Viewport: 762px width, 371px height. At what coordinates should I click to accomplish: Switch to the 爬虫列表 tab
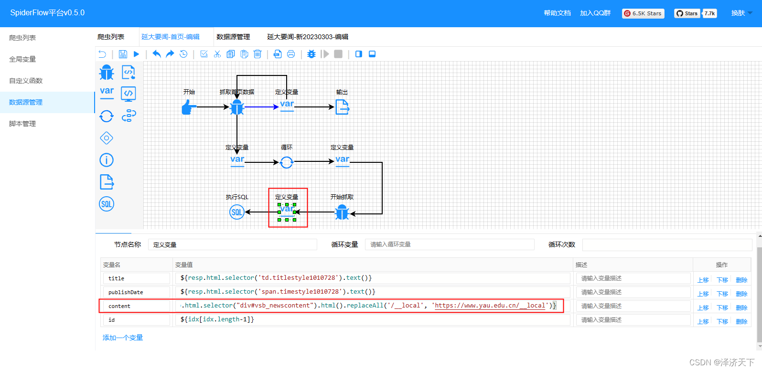[x=111, y=37]
